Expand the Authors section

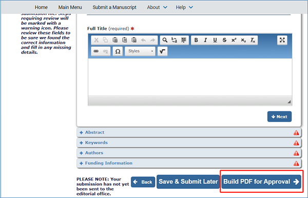(189, 153)
